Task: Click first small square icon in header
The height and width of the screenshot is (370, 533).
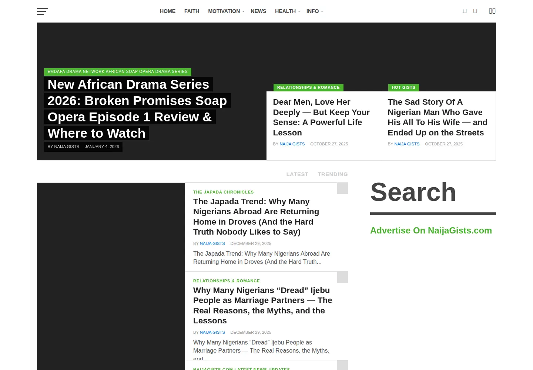Action: click(465, 11)
